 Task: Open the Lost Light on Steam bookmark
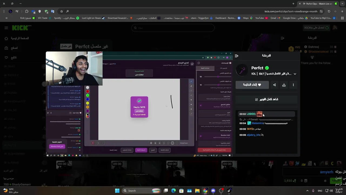[x=93, y=18]
